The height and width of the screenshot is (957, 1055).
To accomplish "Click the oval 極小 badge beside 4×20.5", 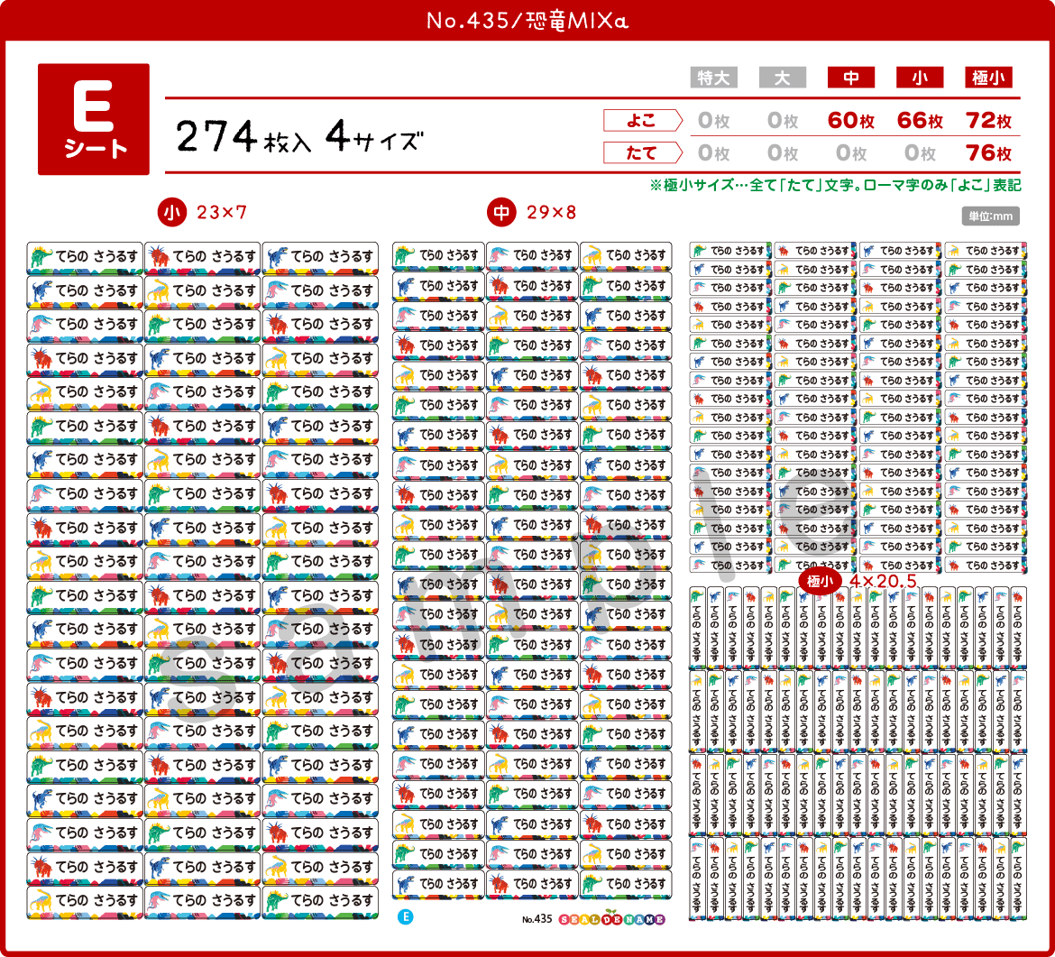I will pos(820,581).
